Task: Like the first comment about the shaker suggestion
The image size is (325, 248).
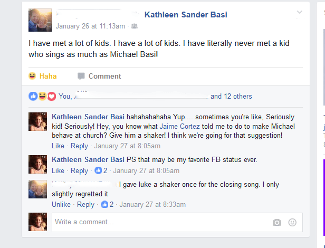Action: pyautogui.click(x=58, y=146)
